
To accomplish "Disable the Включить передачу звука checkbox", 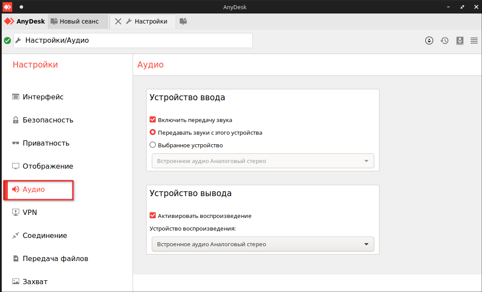I will coord(153,120).
